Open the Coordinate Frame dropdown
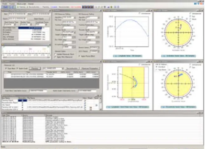 tap(42, 24)
